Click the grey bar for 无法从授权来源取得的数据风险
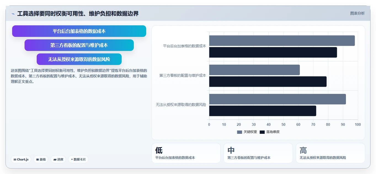This screenshot has width=376, height=174. pyautogui.click(x=278, y=99)
